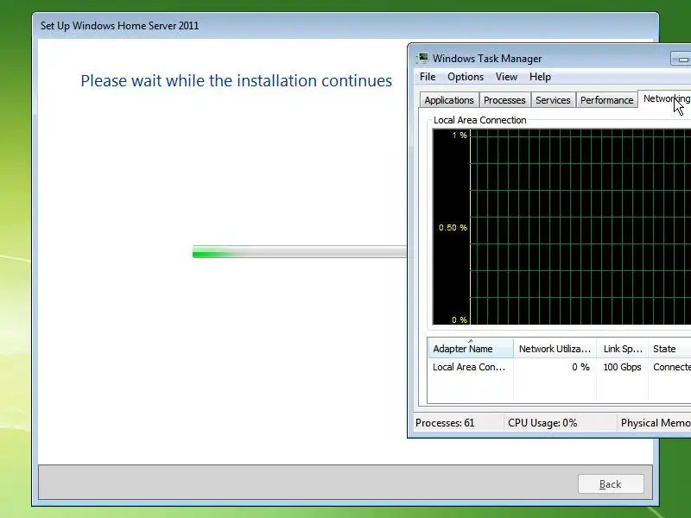Screen dimensions: 691x518
Task: Open the View menu in Task Manager
Action: pos(506,77)
